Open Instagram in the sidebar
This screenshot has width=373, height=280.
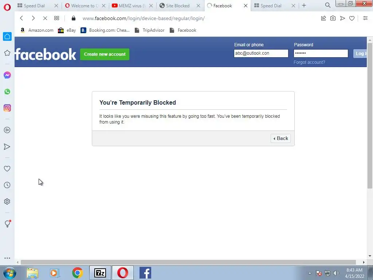click(x=7, y=108)
